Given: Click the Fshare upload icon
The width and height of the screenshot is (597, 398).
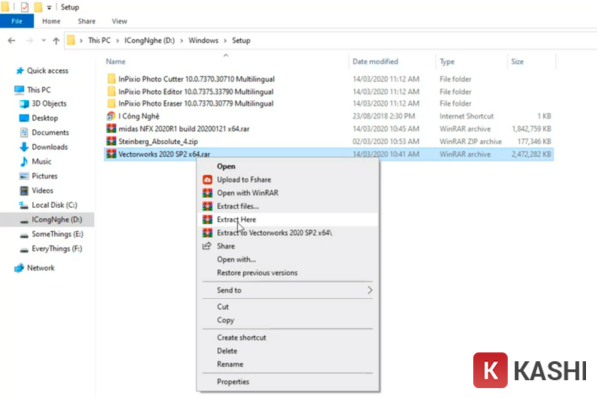Looking at the screenshot, I should [207, 179].
